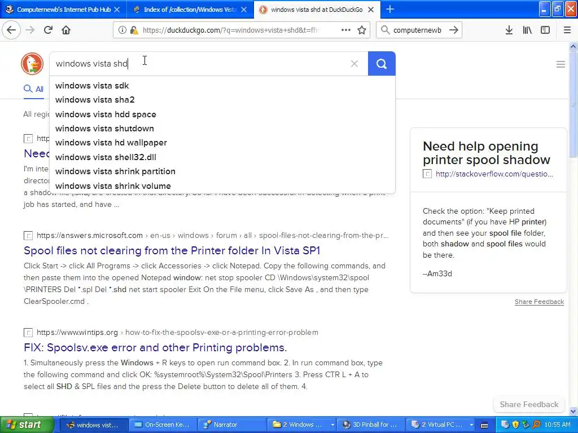Screen dimensions: 578x433
Task: Choose suggestion windows vista hd wallpaper
Action: tap(222, 143)
